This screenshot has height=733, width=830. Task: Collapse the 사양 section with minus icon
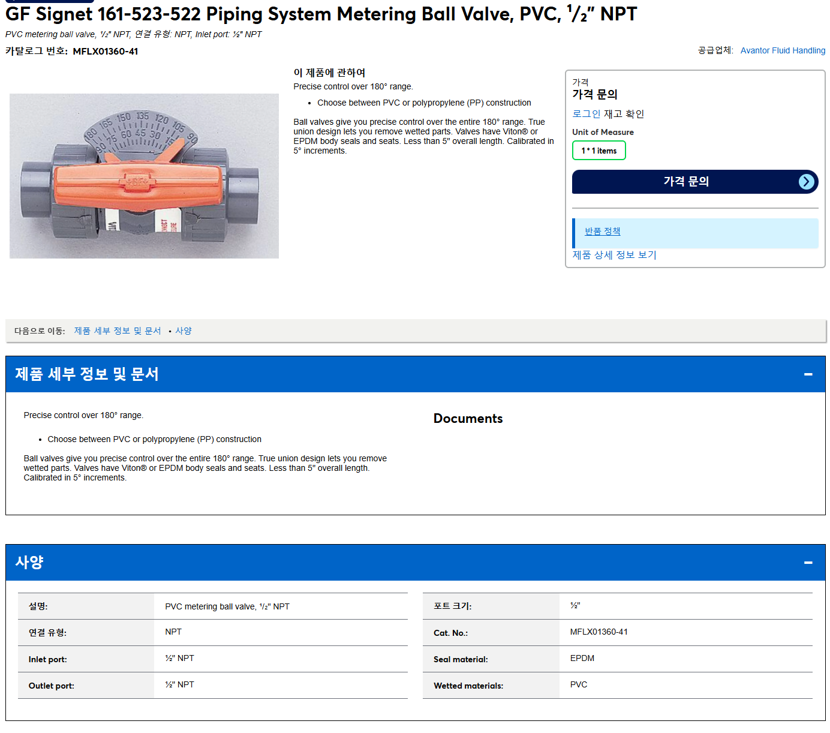tap(808, 563)
